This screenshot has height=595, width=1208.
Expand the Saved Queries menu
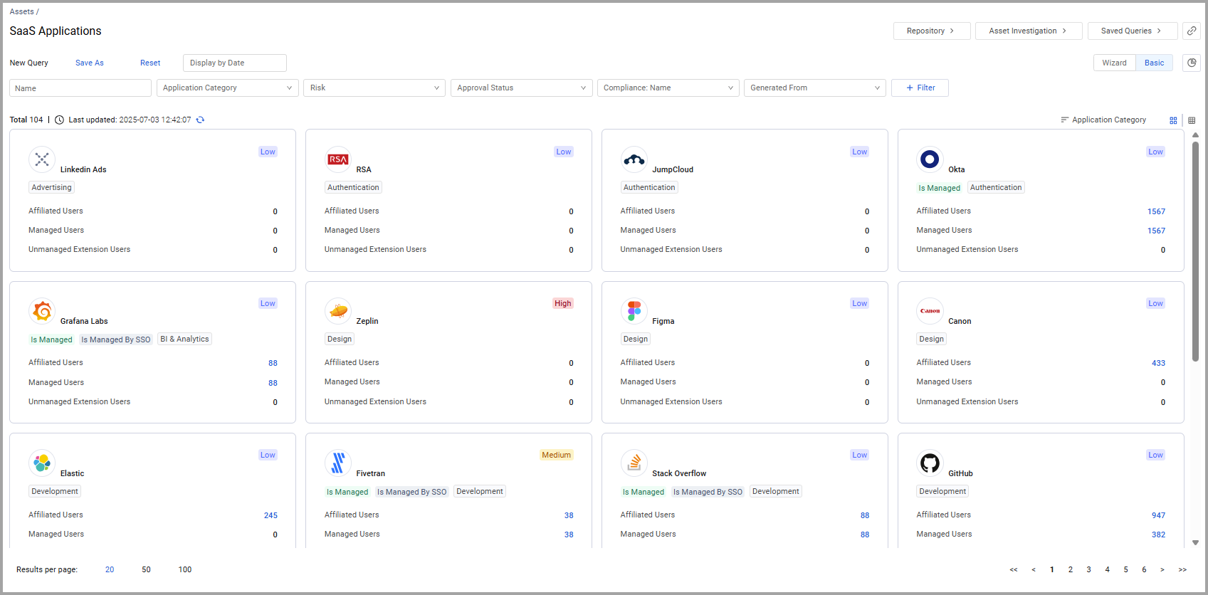[1133, 31]
